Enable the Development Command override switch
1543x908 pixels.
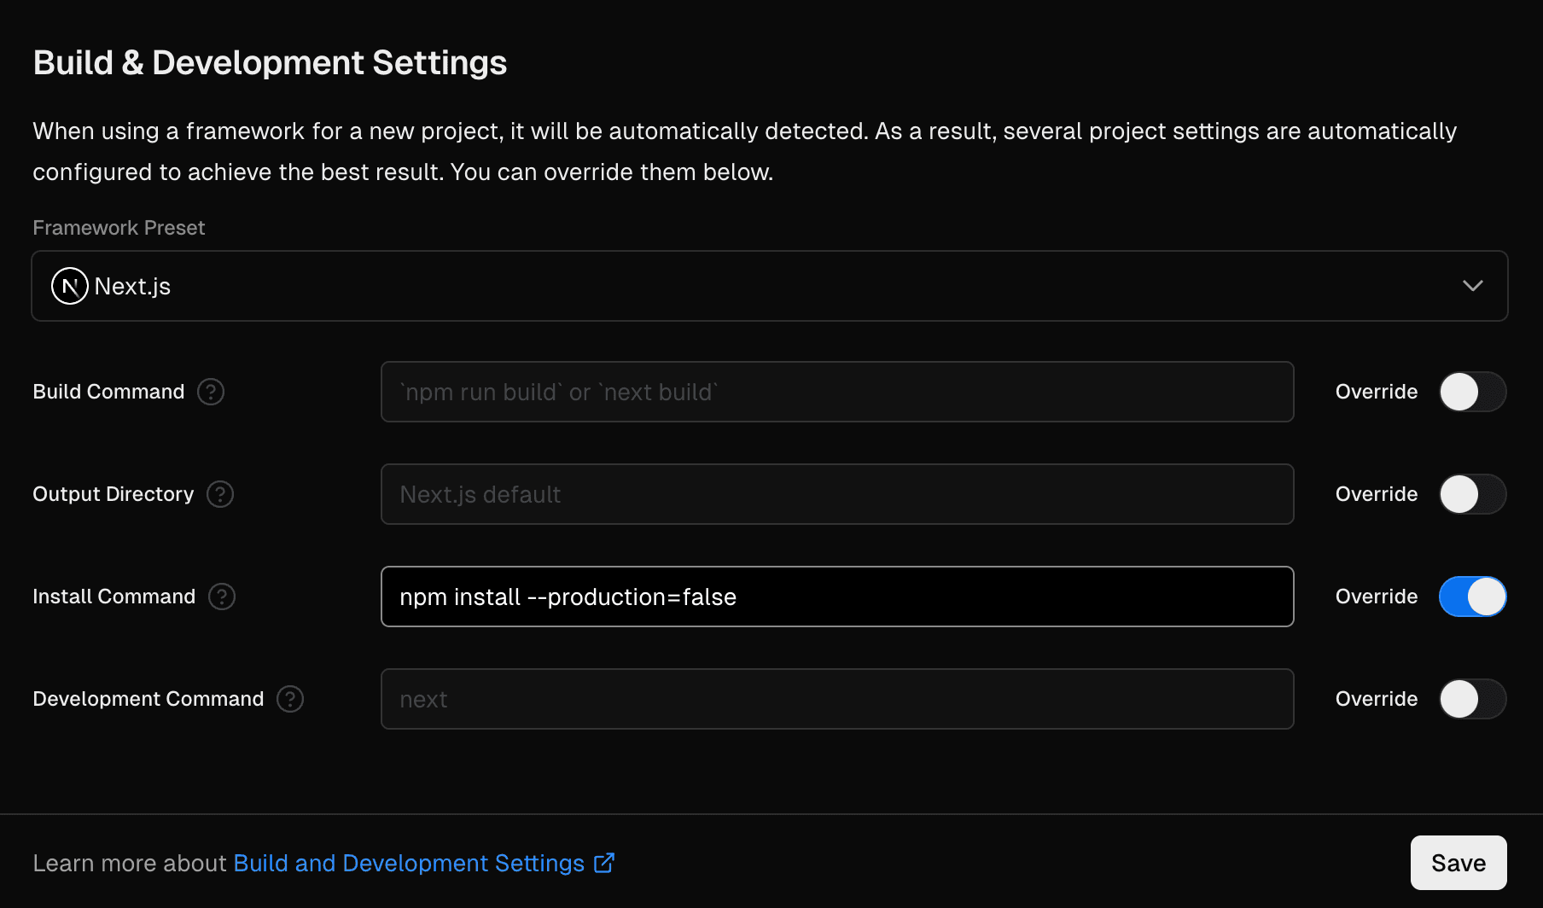(x=1471, y=699)
